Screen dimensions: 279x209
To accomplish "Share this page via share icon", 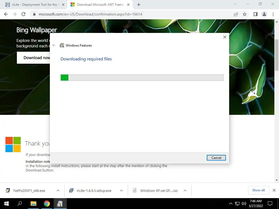I will point(236,14).
